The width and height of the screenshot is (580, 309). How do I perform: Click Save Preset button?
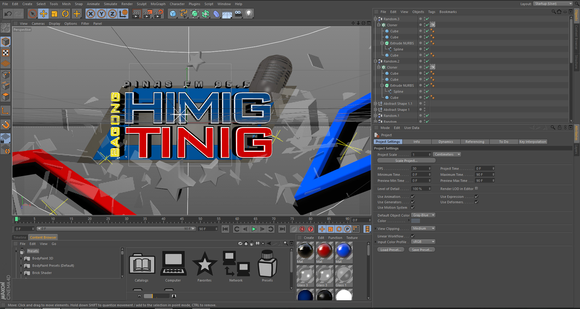pyautogui.click(x=422, y=250)
